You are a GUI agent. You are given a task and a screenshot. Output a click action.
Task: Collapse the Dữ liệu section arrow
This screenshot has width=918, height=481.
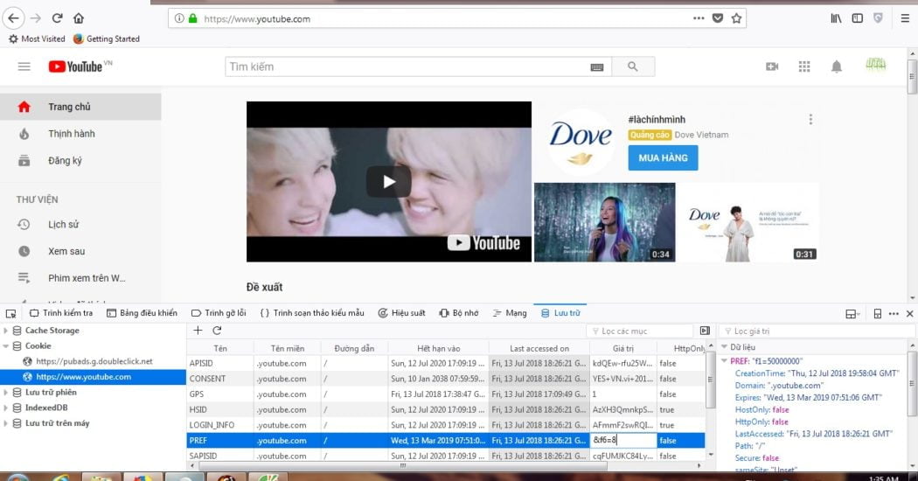724,347
